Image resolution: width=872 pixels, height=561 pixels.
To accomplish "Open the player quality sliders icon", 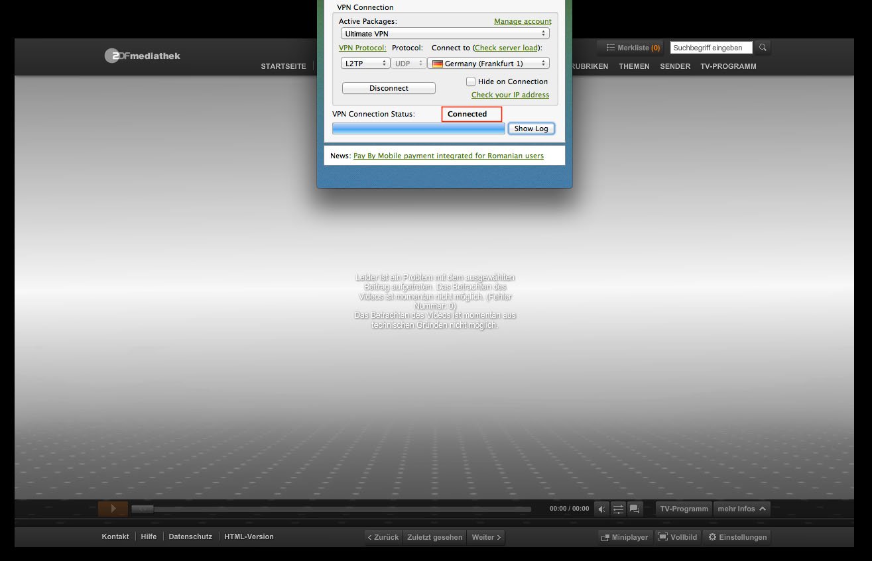I will tap(618, 509).
